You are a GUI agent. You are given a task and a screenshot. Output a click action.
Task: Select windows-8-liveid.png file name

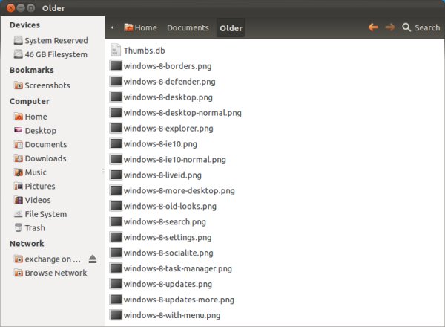pyautogui.click(x=162, y=175)
